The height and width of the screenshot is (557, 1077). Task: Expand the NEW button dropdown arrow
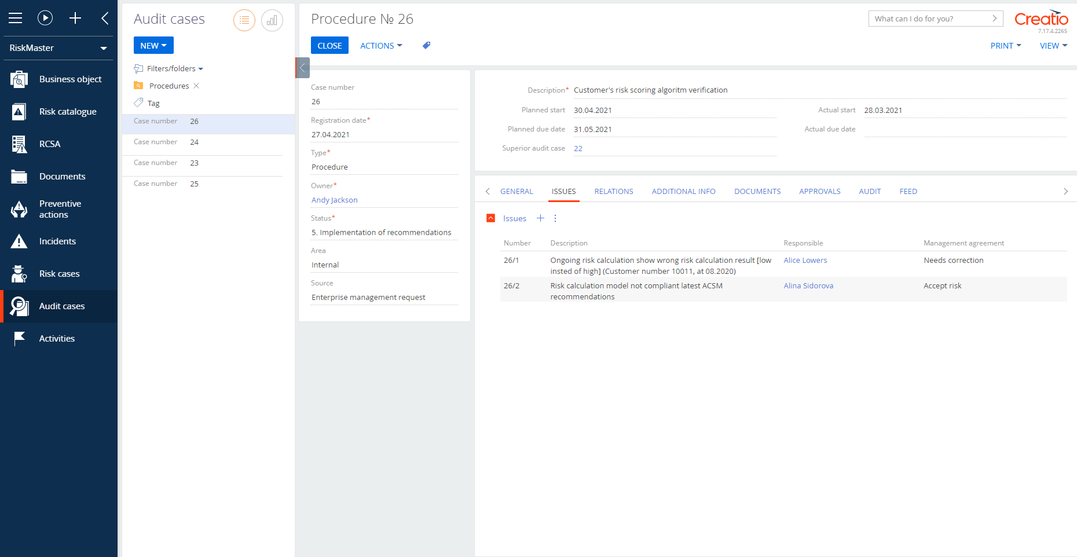click(165, 45)
